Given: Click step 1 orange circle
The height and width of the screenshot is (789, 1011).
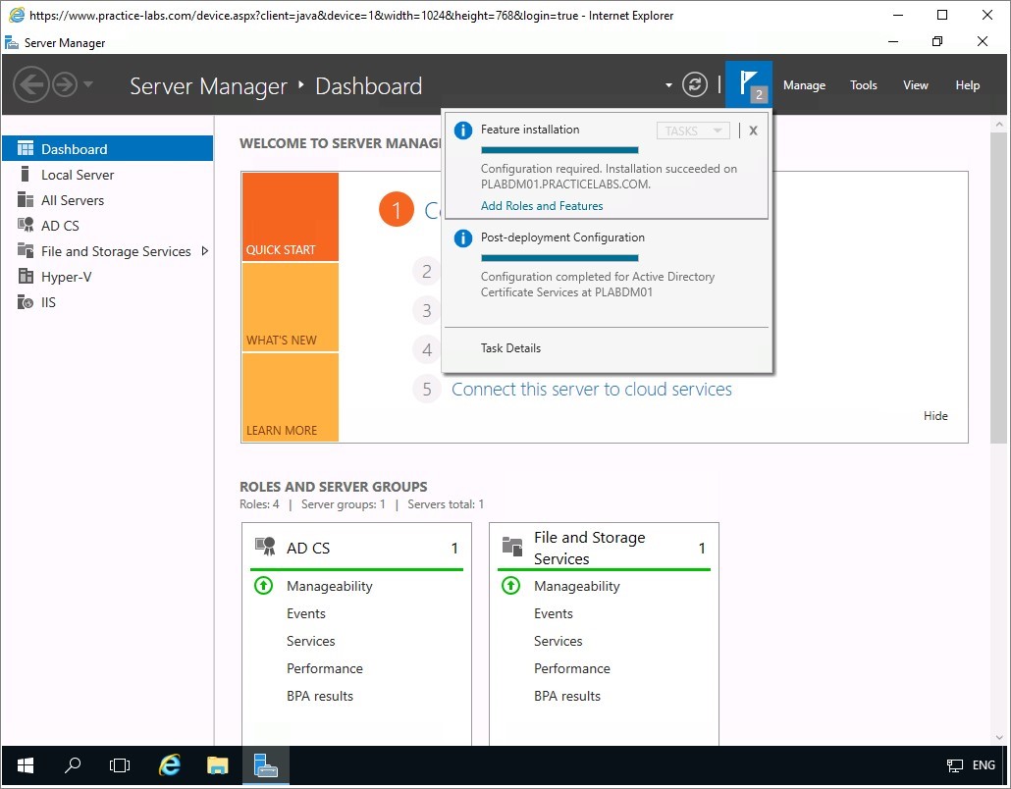Looking at the screenshot, I should (396, 209).
